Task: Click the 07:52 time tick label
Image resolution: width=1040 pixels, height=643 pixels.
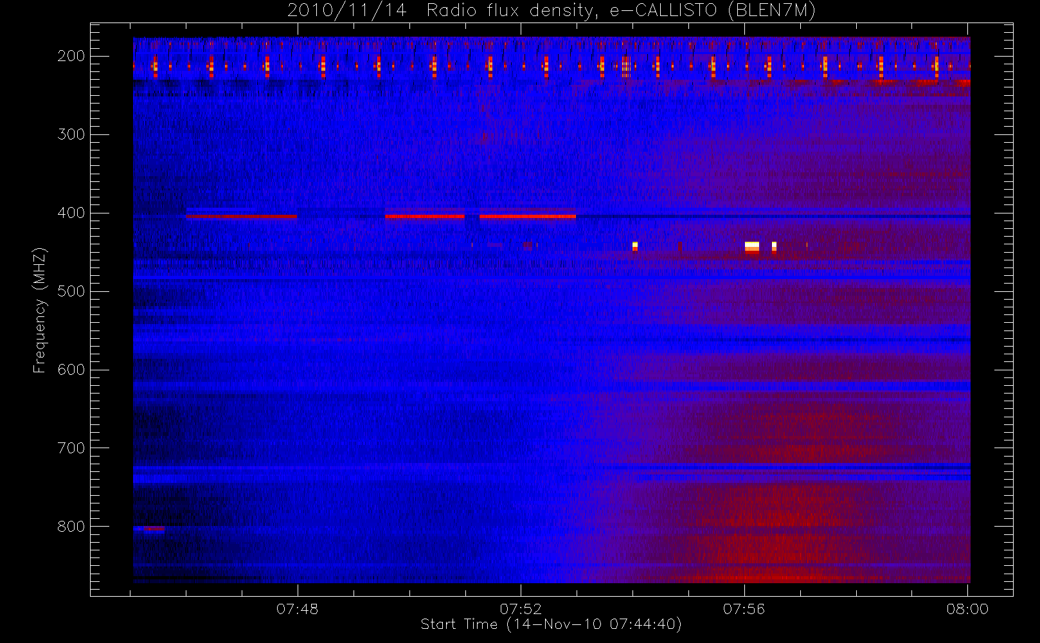Action: click(x=521, y=609)
